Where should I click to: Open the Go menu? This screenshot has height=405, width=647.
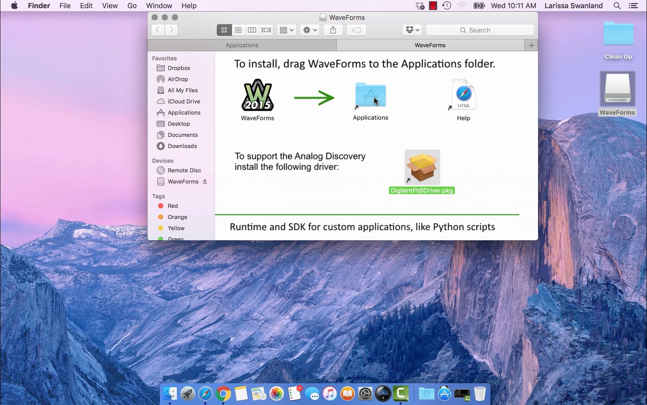point(132,6)
